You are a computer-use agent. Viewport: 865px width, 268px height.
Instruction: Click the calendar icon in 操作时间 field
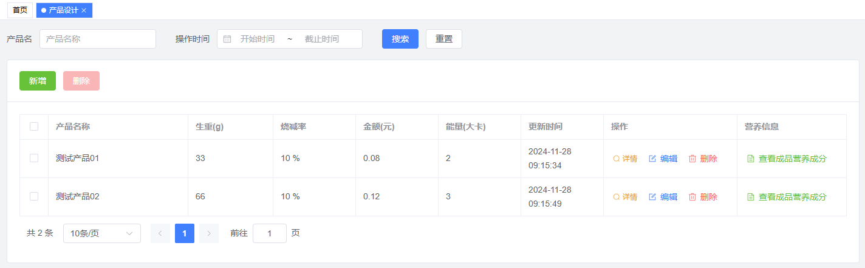(227, 39)
